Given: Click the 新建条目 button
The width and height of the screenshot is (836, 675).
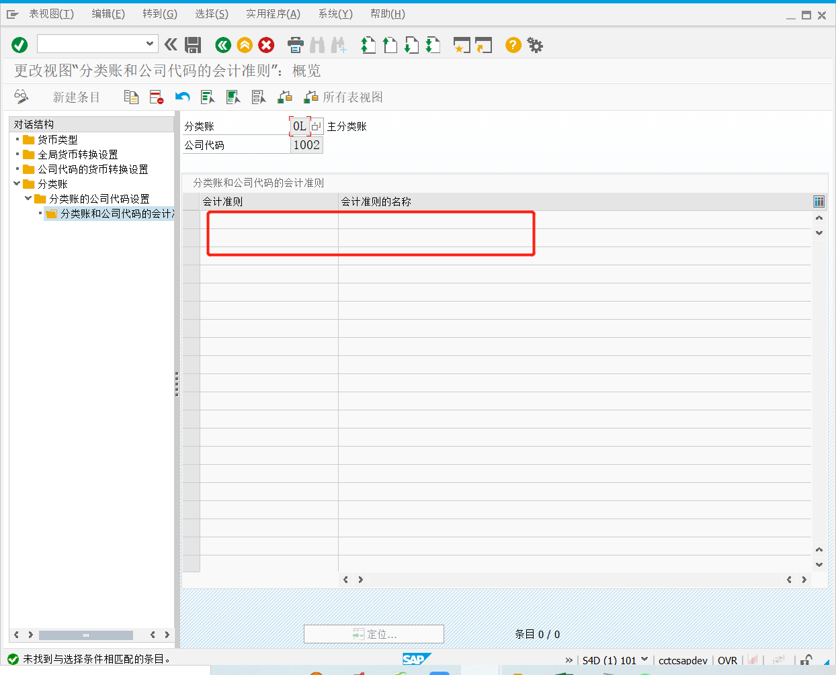Looking at the screenshot, I should pyautogui.click(x=76, y=96).
